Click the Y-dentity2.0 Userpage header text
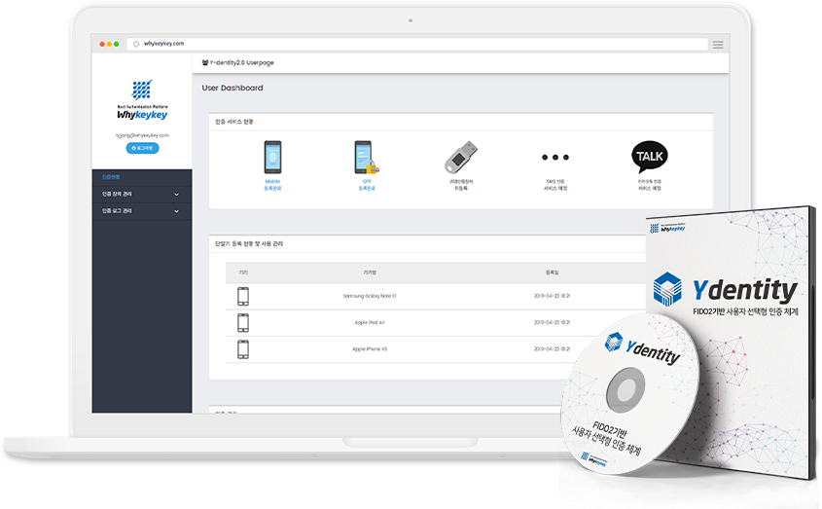This screenshot has height=509, width=822. [241, 62]
